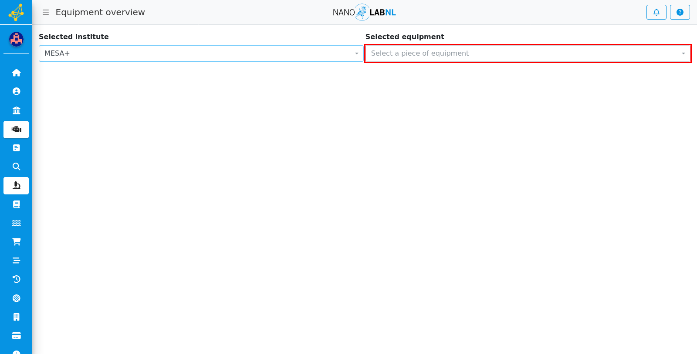Select the engine equipment sidebar icon
The height and width of the screenshot is (354, 697).
[16, 130]
